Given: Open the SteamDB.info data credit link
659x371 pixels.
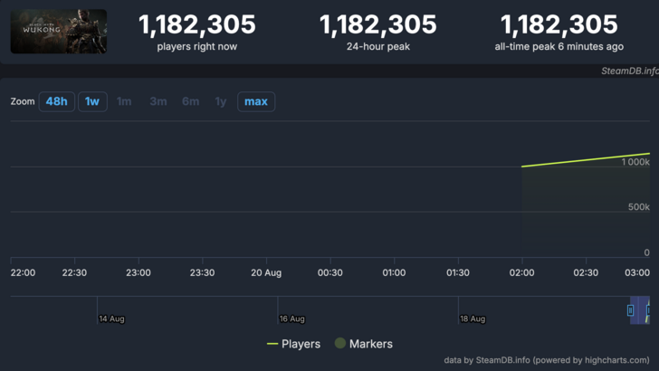Looking at the screenshot, I should click(x=547, y=360).
